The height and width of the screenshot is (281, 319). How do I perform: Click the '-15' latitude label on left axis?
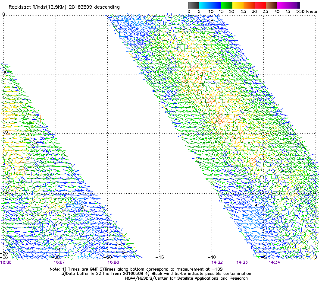[4, 192]
